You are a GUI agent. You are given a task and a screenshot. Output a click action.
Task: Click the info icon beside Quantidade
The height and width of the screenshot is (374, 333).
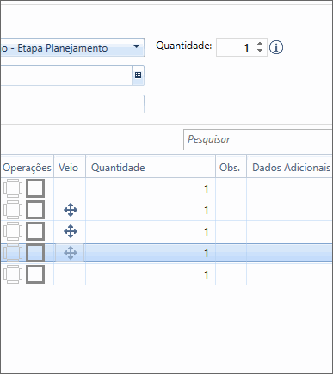click(x=276, y=47)
